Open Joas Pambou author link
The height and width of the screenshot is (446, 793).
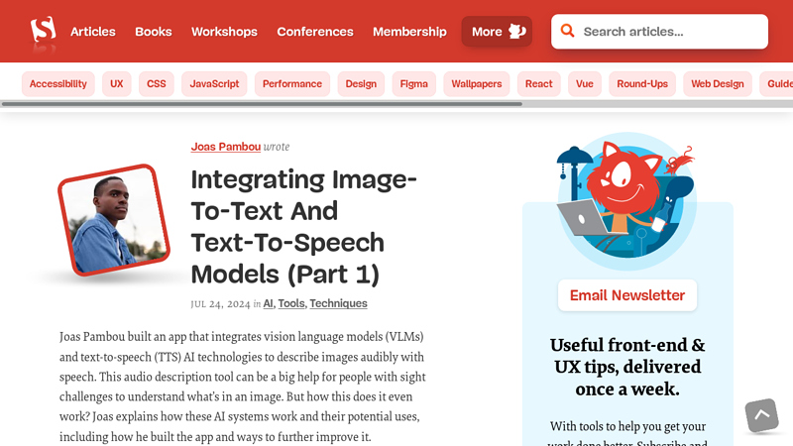point(226,147)
